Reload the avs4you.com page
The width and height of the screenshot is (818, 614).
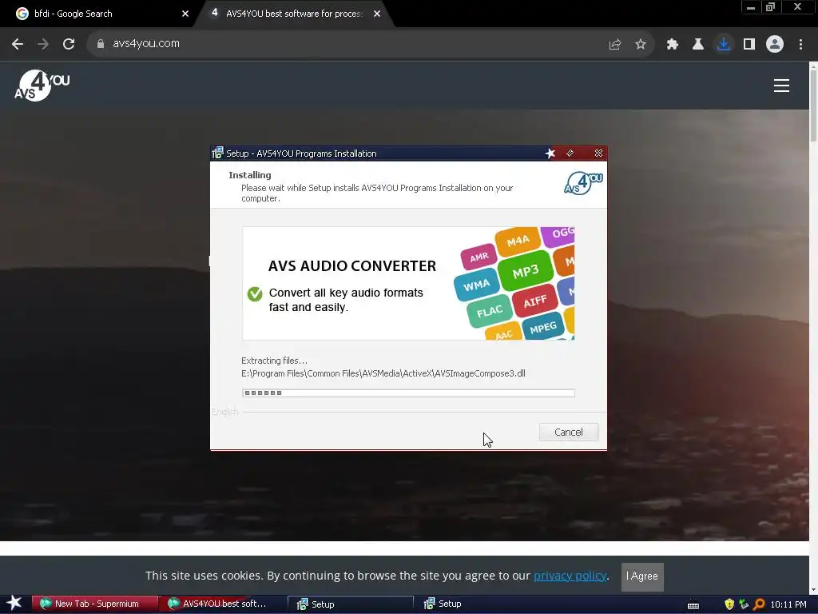pos(69,44)
